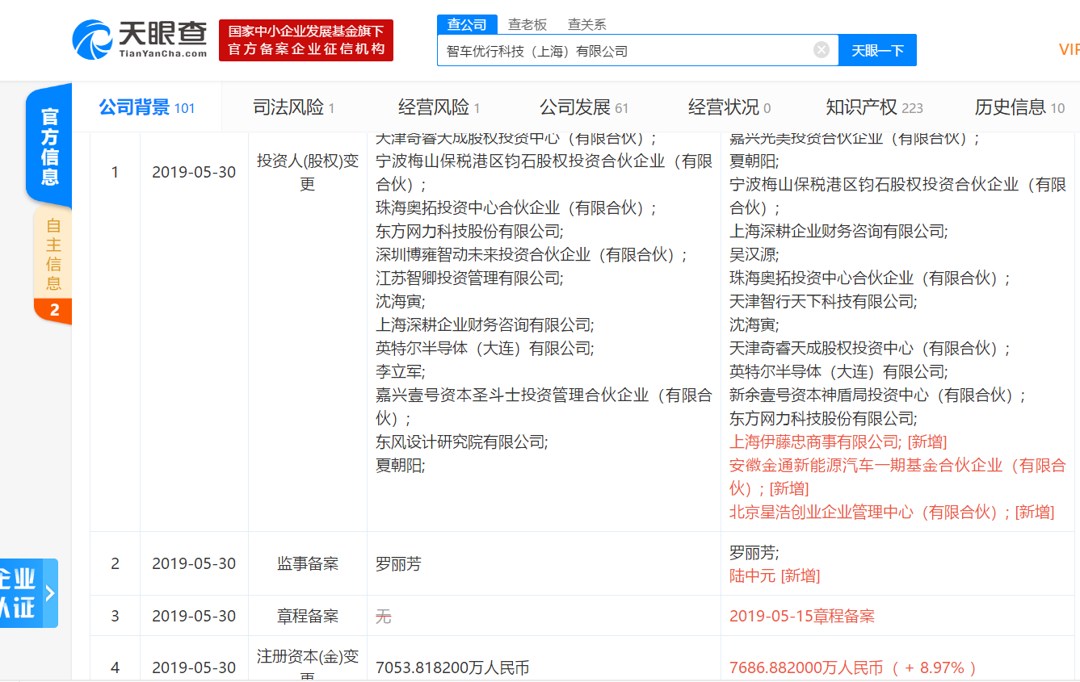Click 江苏智卿投资管理有限公司 entry

point(469,278)
